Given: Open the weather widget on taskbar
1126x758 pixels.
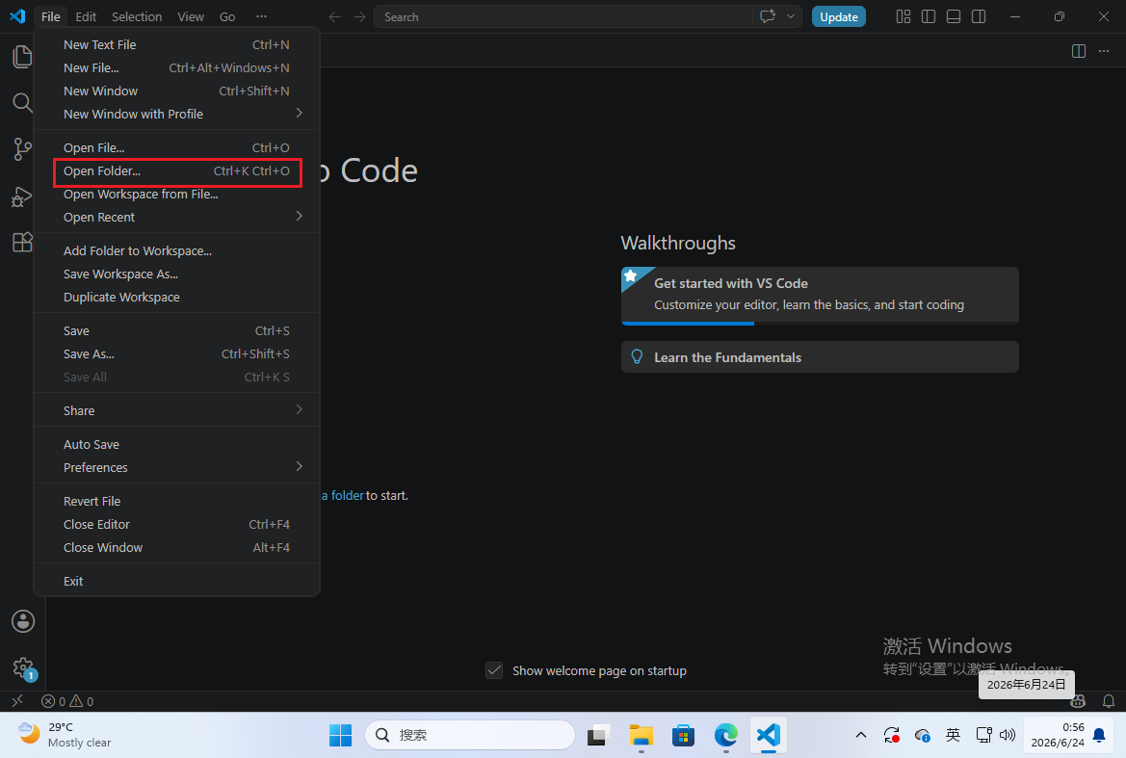Looking at the screenshot, I should tap(65, 735).
